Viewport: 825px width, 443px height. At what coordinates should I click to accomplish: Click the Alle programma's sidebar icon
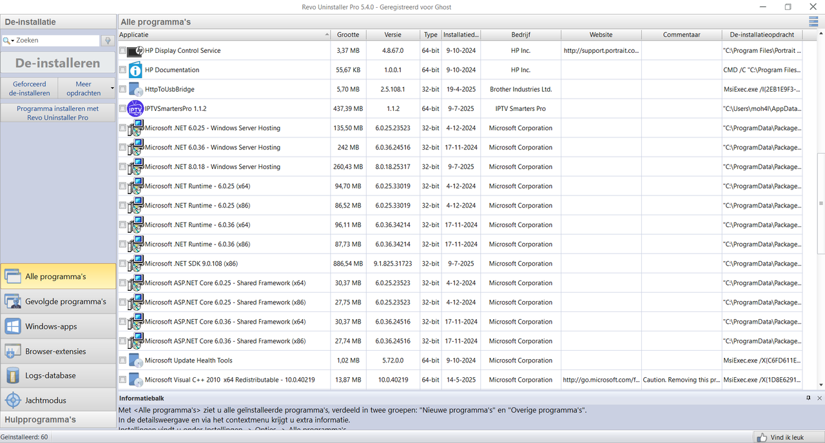(13, 277)
